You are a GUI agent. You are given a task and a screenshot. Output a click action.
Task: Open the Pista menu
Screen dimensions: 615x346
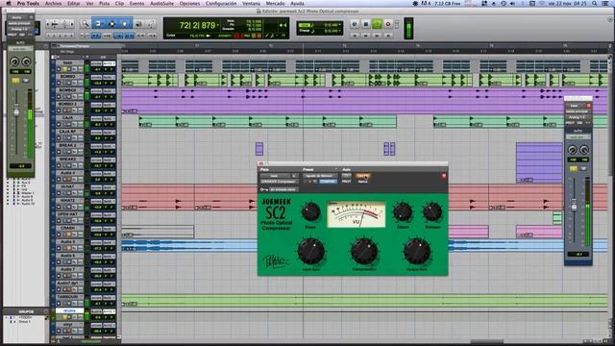[x=104, y=3]
